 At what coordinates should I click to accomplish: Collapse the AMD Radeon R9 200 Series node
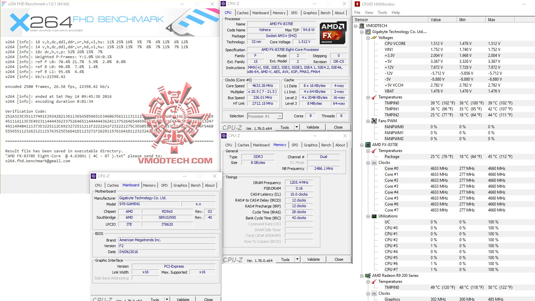(x=362, y=276)
